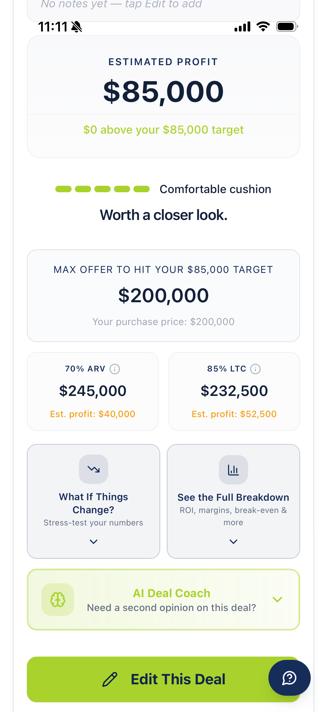Screen dimensions: 327x712
Task: Tap the AI Deal Coach brain icon
Action: click(x=58, y=600)
